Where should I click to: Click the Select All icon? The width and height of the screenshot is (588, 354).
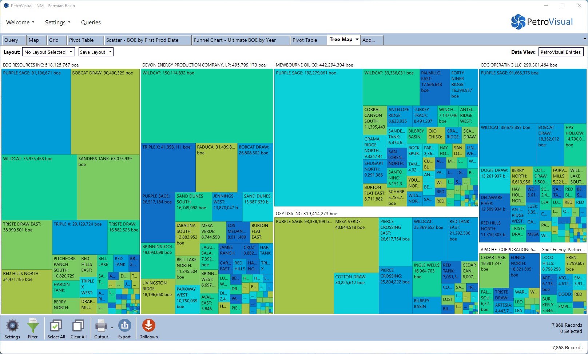56,326
